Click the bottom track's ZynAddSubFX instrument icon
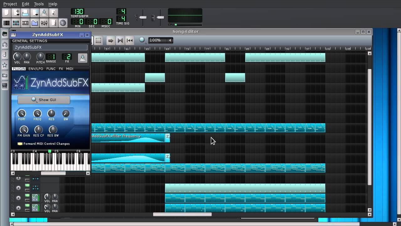The height and width of the screenshot is (226, 401). click(35, 208)
